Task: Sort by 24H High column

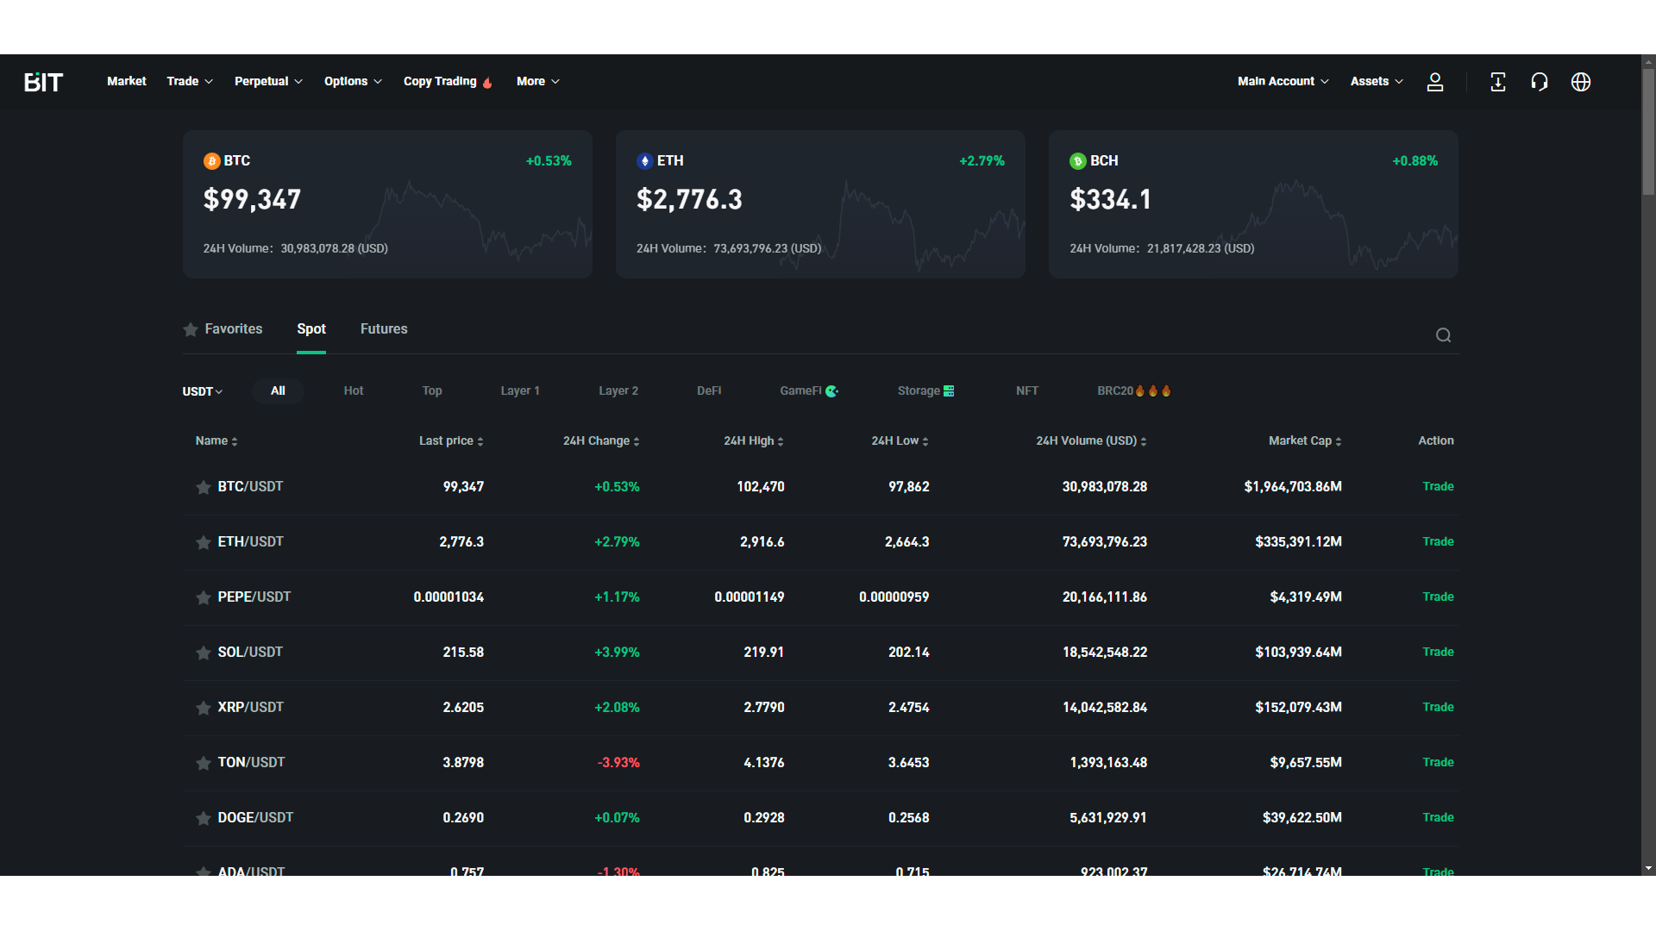Action: click(754, 441)
